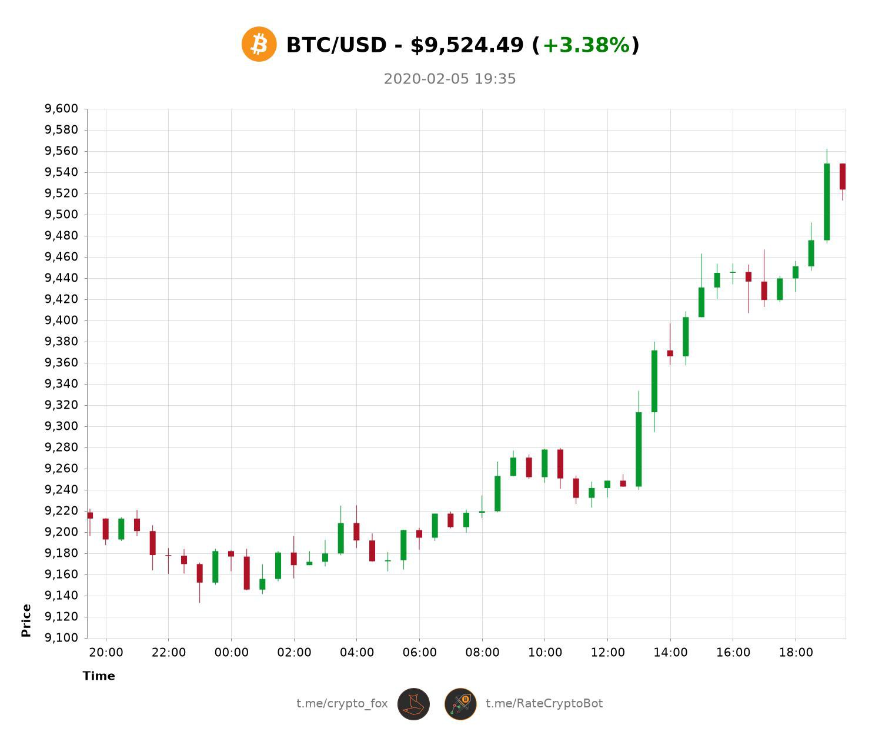
Task: Click the orange Bitcoin logo icon
Action: pos(259,44)
